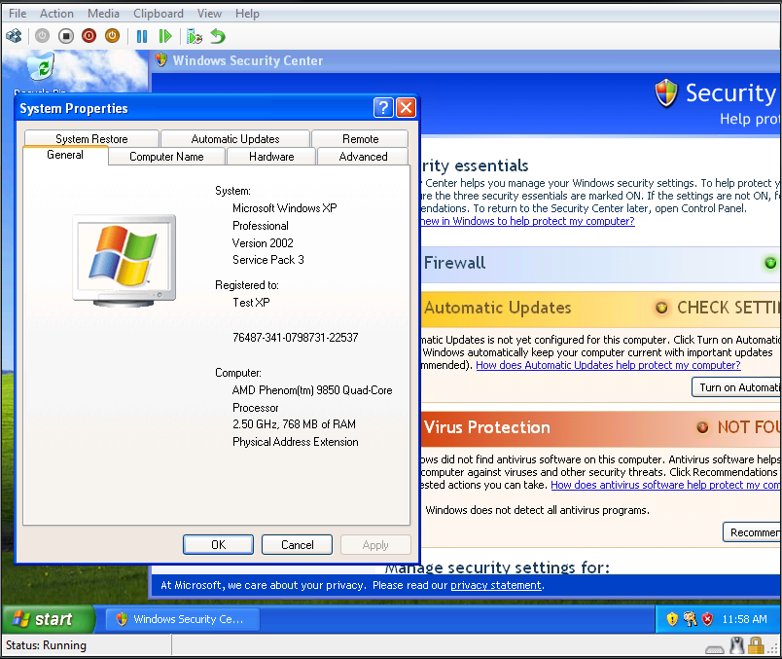782x659 pixels.
Task: Switch to the Automatic Updates tab
Action: tap(235, 139)
